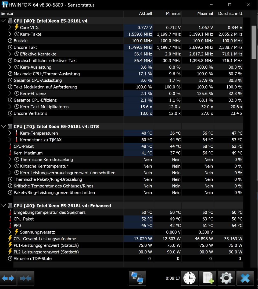Viewport: 258px width, 289px height.
Task: Click the clock icon beside Uncore Verhältnis
Action: (x=10, y=113)
